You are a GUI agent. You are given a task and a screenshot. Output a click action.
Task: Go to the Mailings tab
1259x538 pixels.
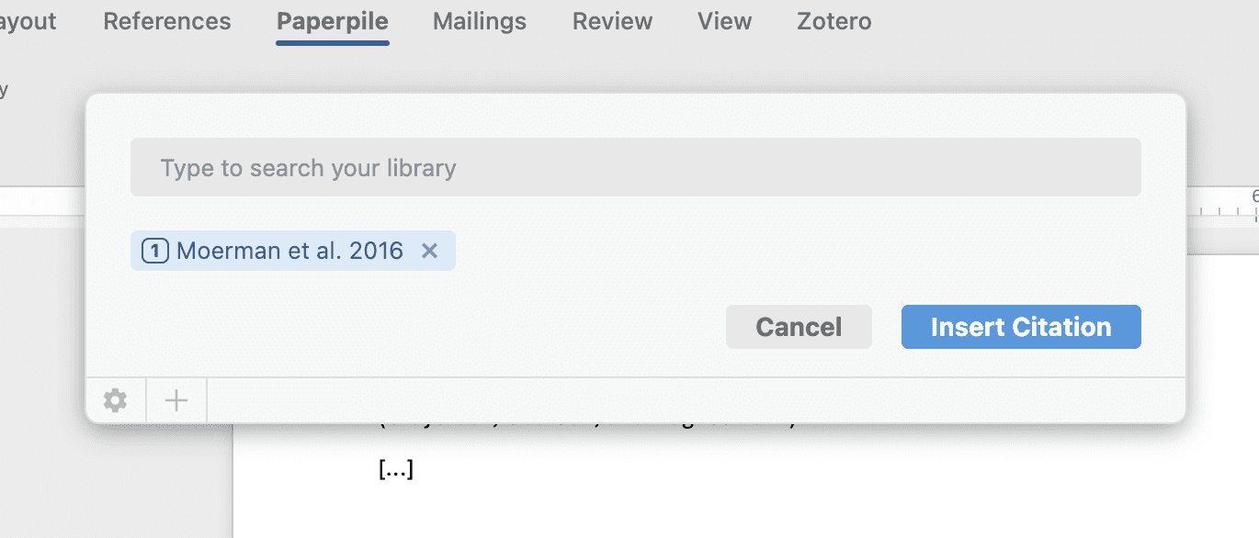point(480,21)
